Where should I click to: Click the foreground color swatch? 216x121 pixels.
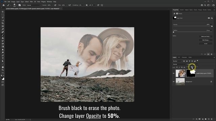[2, 78]
